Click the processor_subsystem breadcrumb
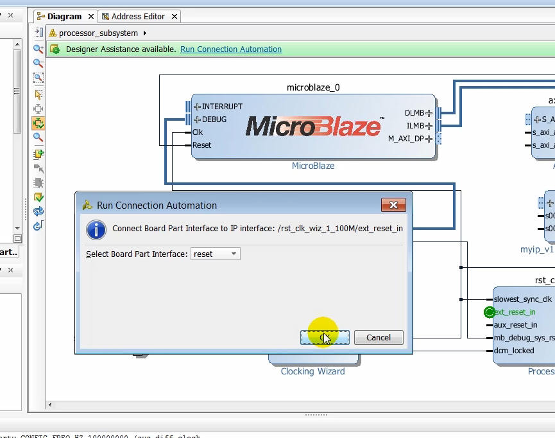Screen dimensions: 555x438 98,33
